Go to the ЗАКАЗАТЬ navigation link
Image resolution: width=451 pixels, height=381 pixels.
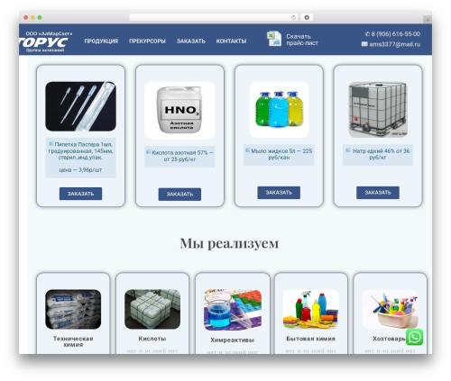click(x=191, y=41)
